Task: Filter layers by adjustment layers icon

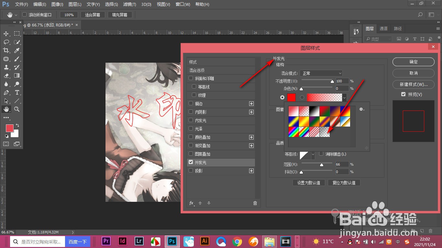Action: (x=407, y=39)
